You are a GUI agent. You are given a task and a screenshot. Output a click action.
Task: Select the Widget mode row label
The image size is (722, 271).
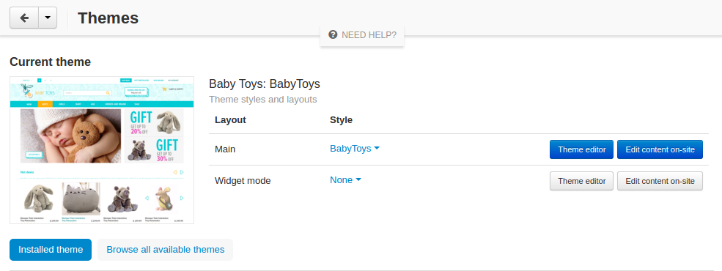point(243,180)
